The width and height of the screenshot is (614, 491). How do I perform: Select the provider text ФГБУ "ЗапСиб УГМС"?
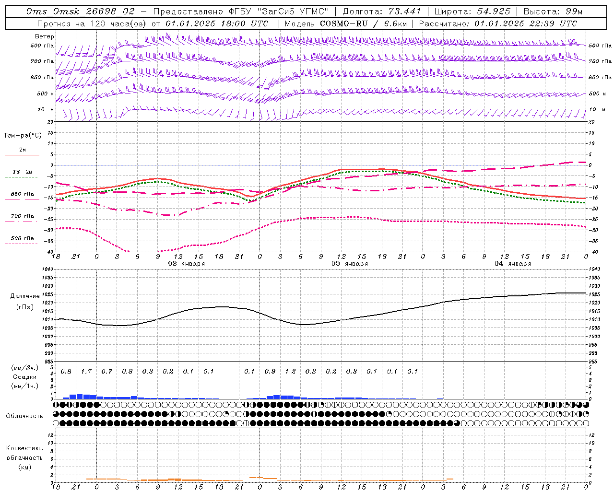point(279,12)
